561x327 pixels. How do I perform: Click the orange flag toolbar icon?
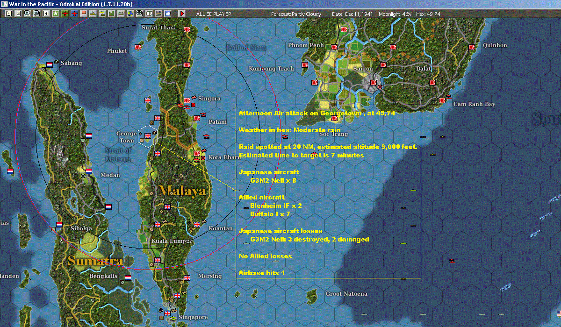[84, 14]
